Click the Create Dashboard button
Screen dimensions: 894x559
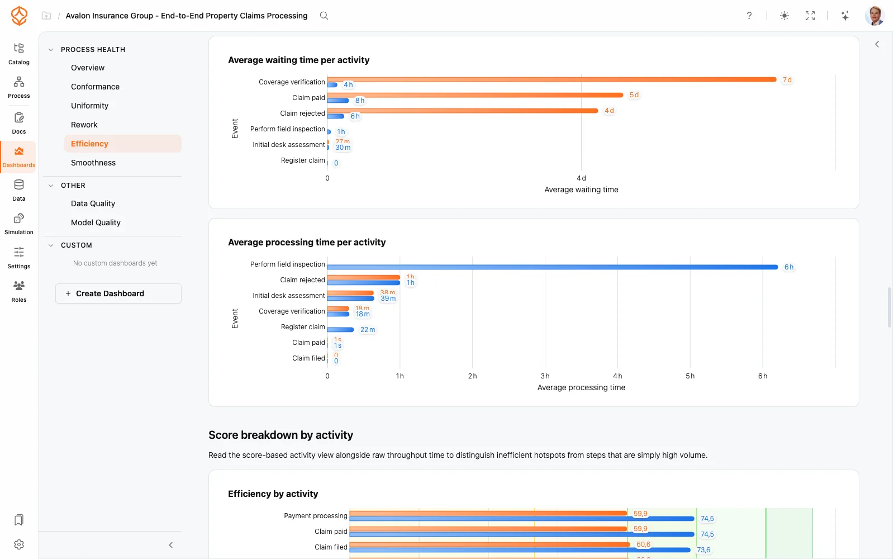(118, 293)
